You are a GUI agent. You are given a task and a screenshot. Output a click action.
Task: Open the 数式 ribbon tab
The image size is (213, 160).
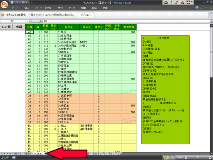pos(60,8)
